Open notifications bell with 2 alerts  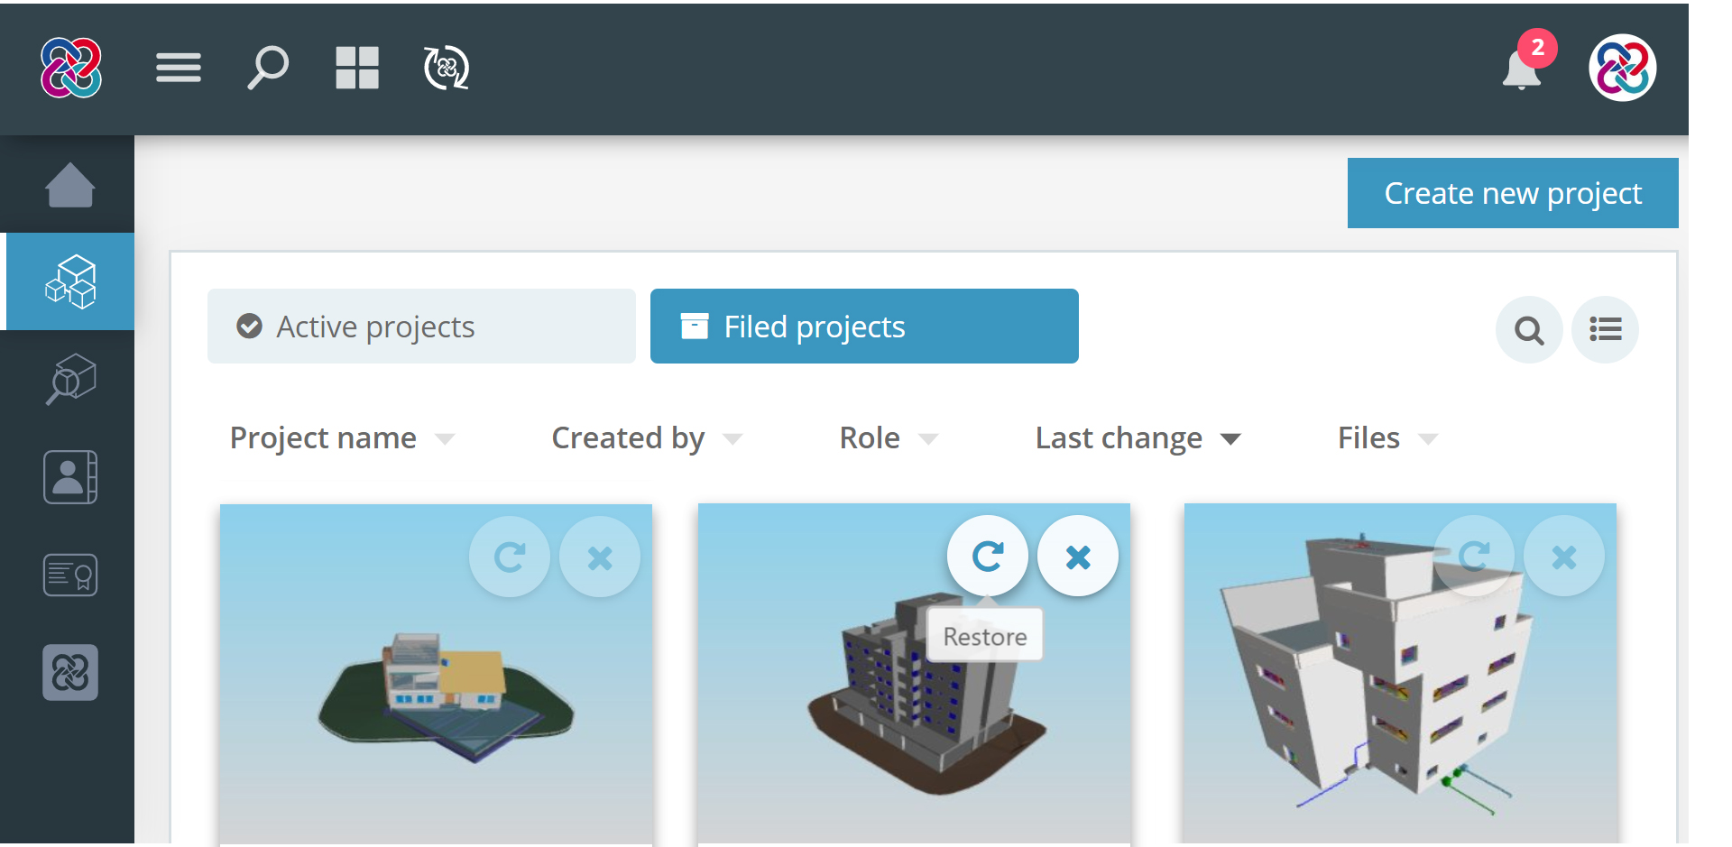(x=1523, y=69)
